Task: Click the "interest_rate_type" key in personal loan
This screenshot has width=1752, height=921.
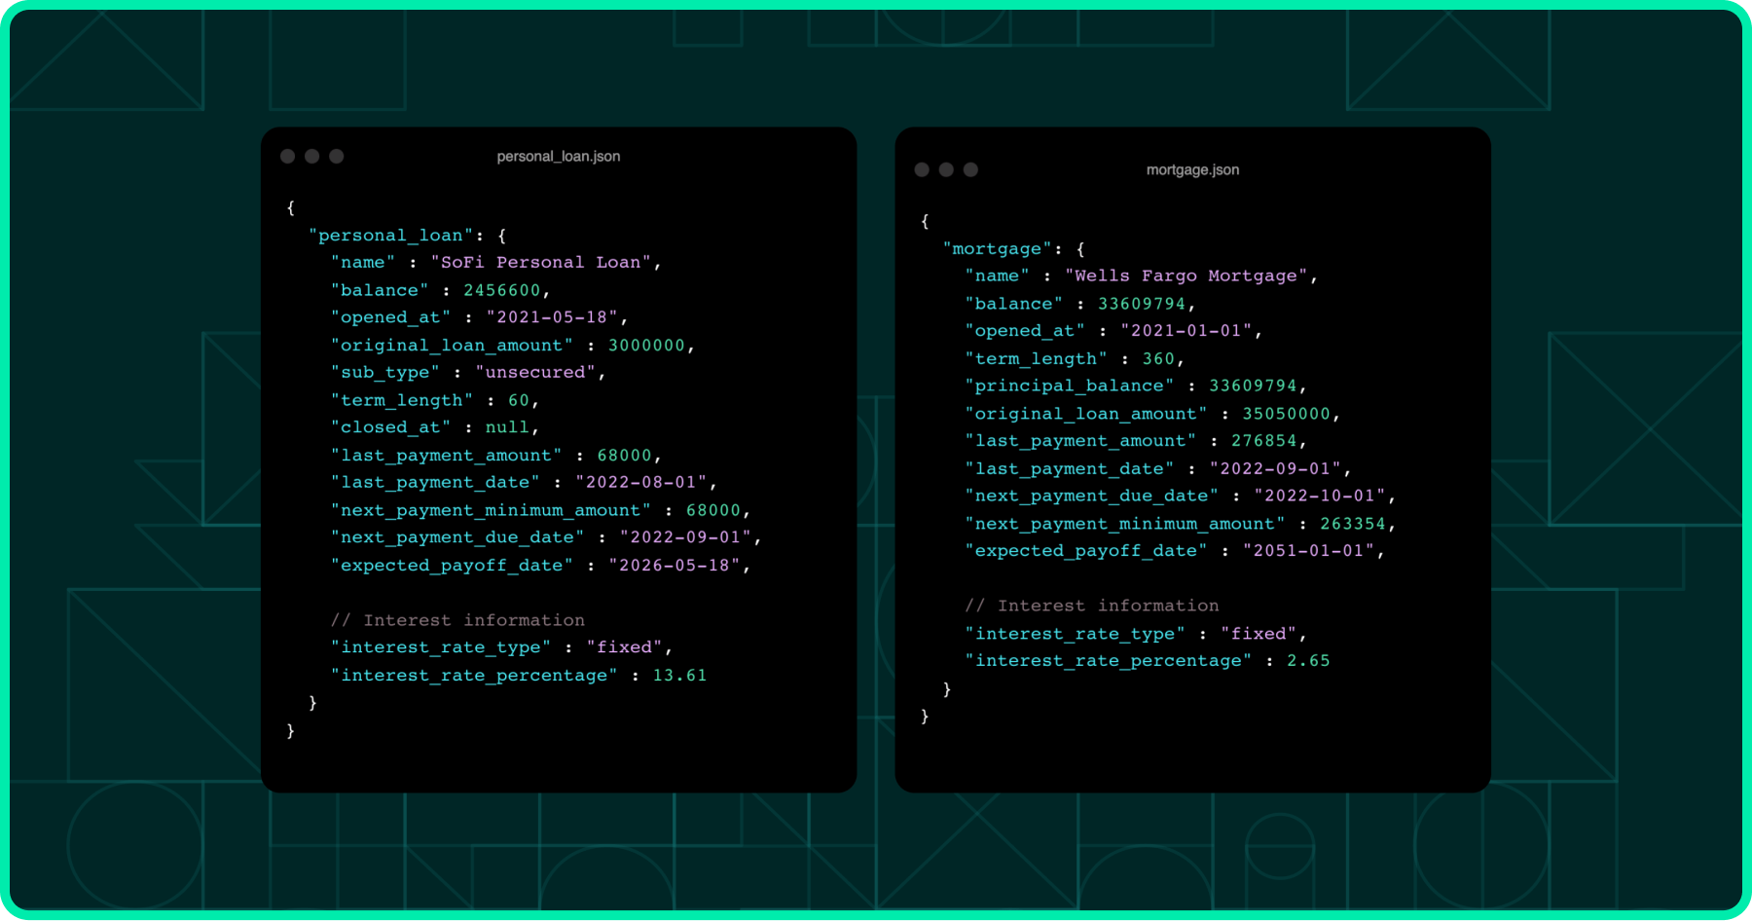Action: [x=441, y=647]
